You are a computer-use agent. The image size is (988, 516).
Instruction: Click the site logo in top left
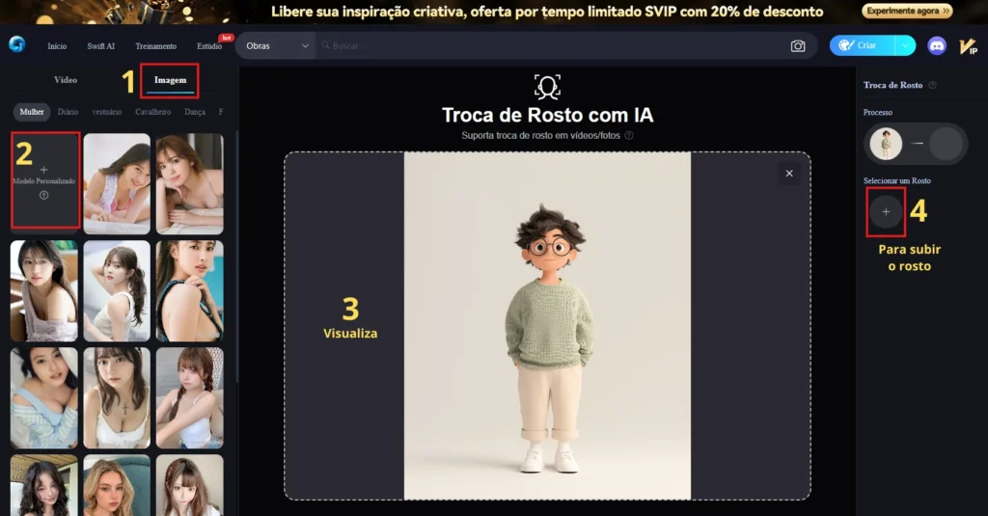coord(17,44)
